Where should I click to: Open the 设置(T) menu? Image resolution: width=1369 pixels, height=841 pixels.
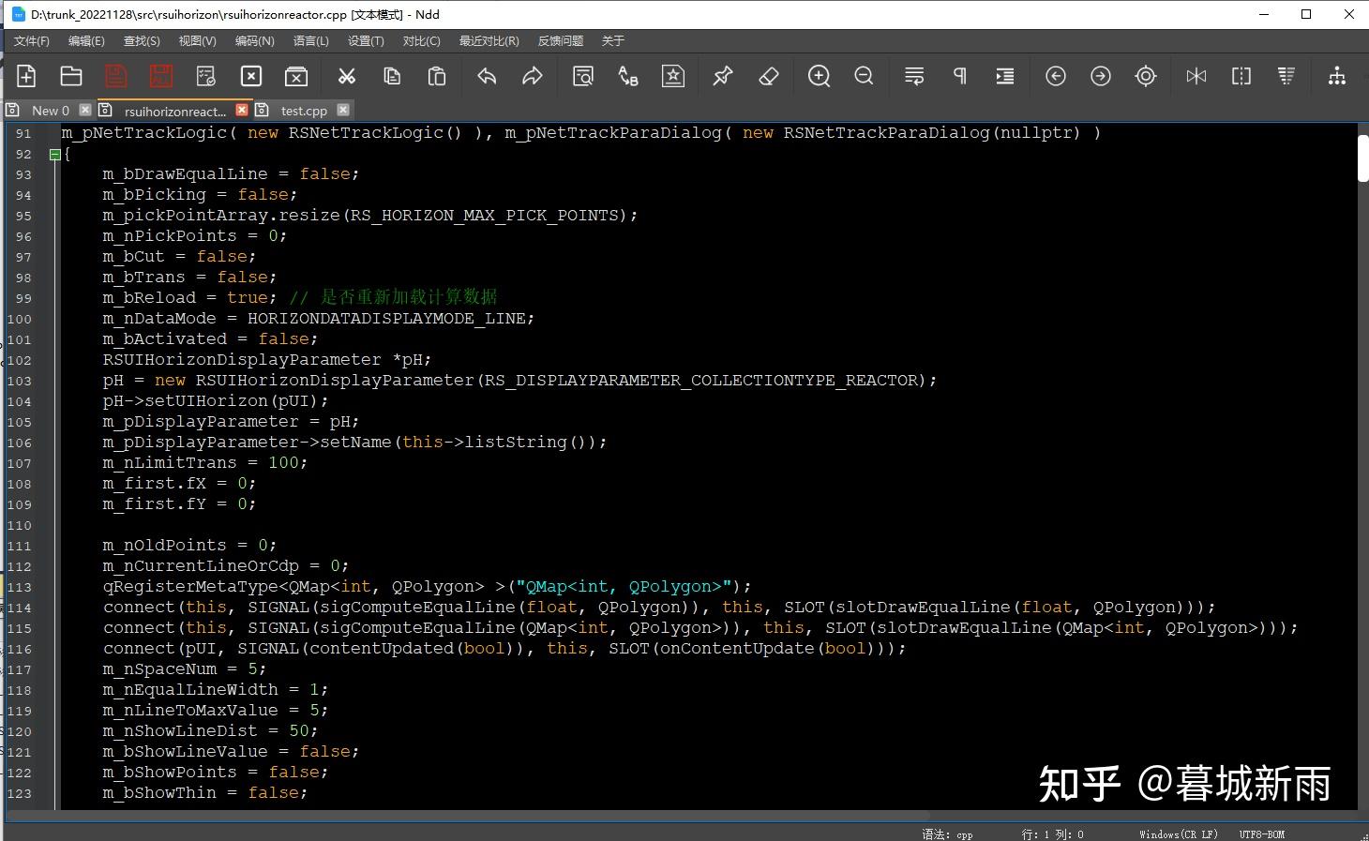coord(366,41)
